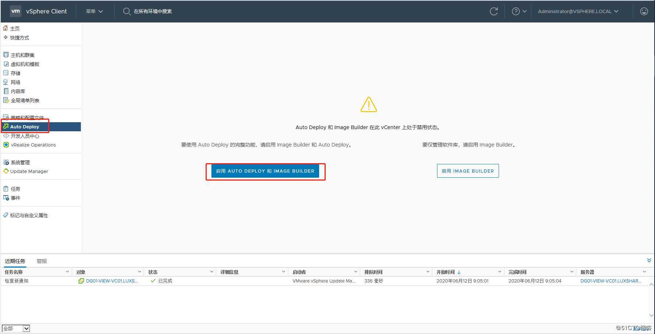The width and height of the screenshot is (655, 334).
Task: Open the 排队时间 column filter dropdown
Action: (x=428, y=272)
